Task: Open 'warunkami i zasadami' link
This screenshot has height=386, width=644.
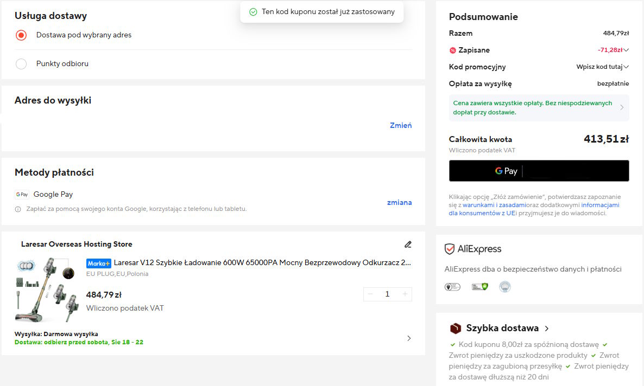Action: 494,205
